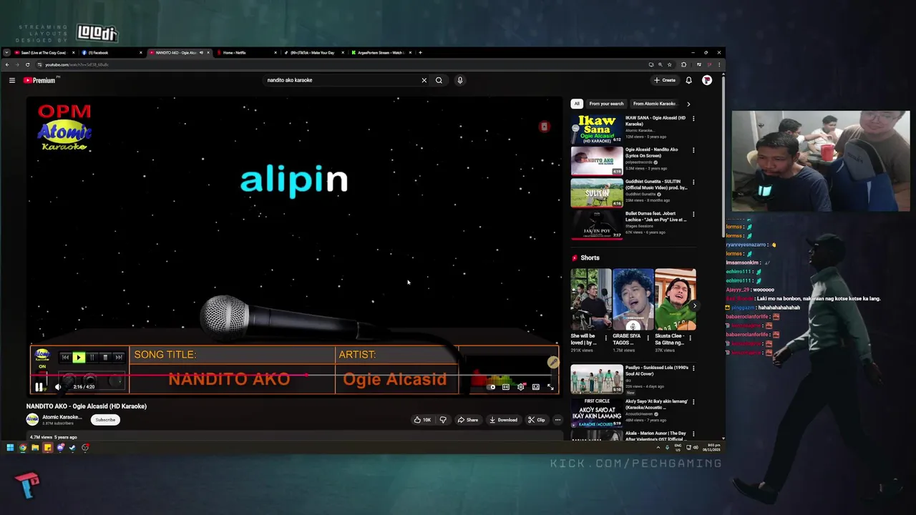Open the Nandito Ako Lyrics On Screen thumbnail

(597, 162)
